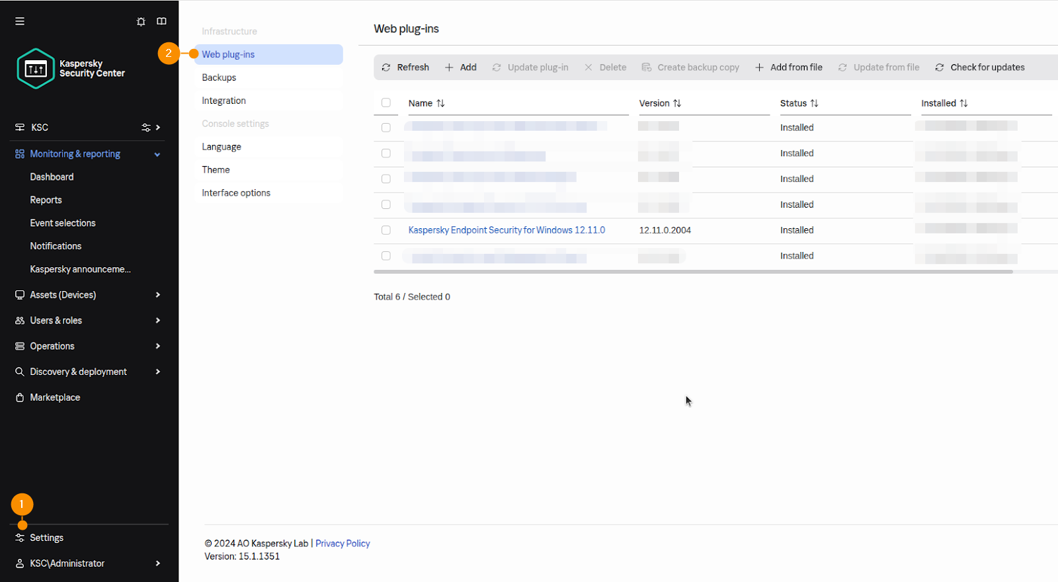
Task: Expand the Assets (Devices) menu
Action: click(157, 295)
